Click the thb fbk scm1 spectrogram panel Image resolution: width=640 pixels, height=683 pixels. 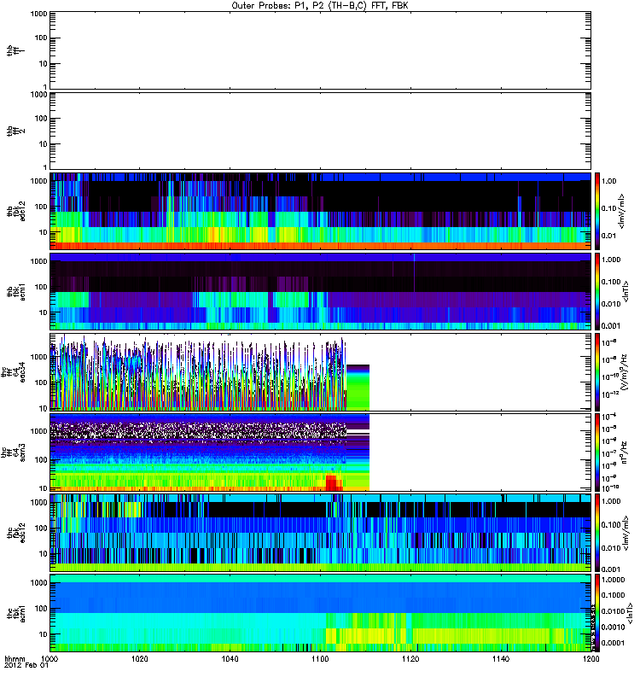click(320, 291)
